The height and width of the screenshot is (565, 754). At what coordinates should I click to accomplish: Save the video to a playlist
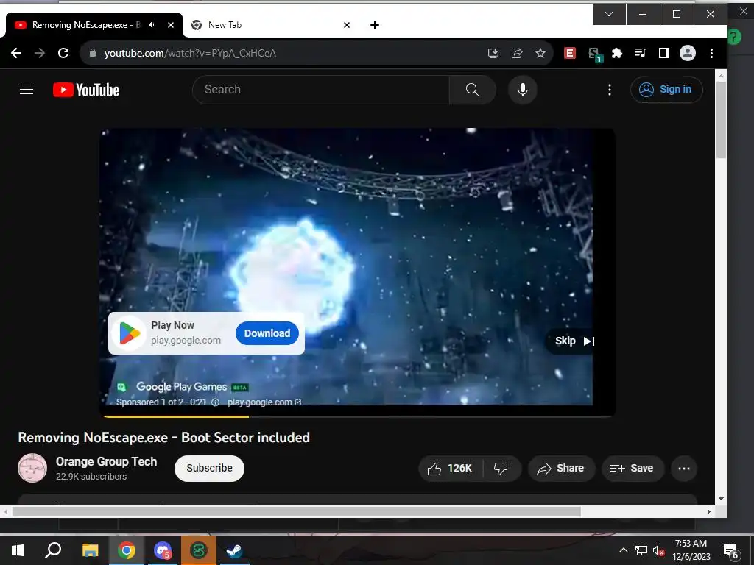[633, 469]
